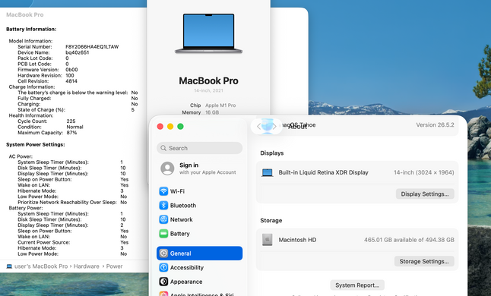Open Network settings in sidebar
Image resolution: width=491 pixels, height=296 pixels.
[x=199, y=219]
